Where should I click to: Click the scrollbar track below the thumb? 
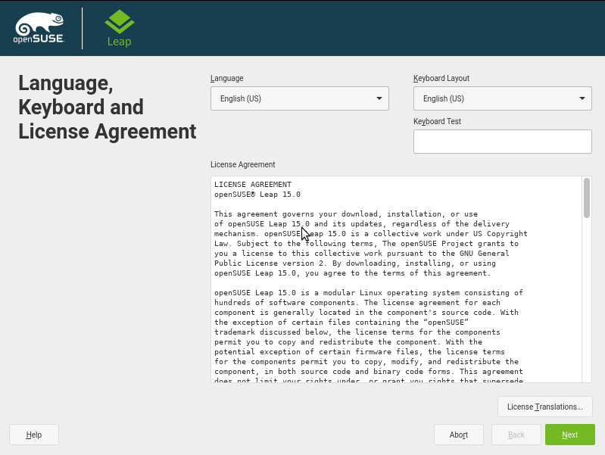pyautogui.click(x=587, y=301)
